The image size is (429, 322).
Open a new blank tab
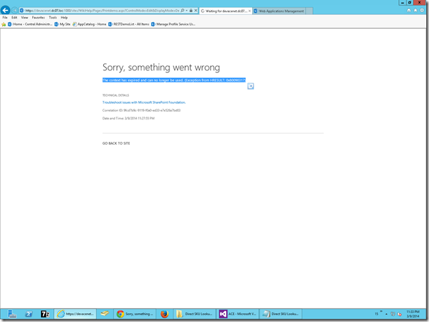tap(309, 11)
